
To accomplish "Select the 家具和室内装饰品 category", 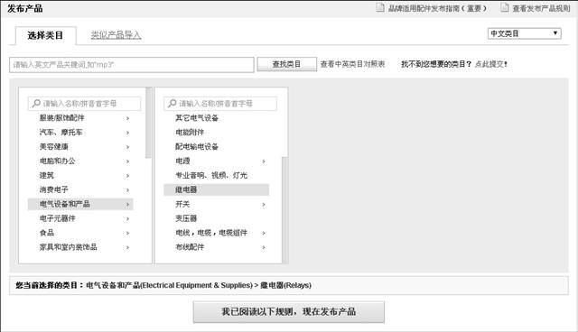I will tap(69, 247).
